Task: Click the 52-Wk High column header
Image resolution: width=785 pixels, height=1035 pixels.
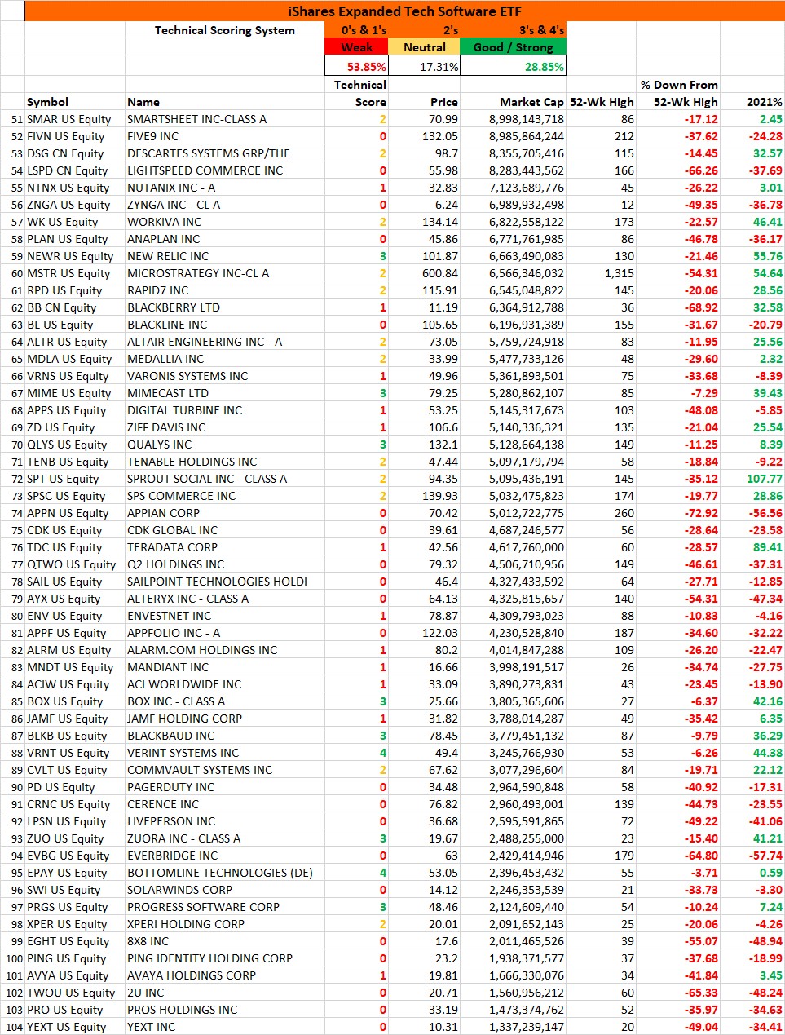Action: (602, 102)
